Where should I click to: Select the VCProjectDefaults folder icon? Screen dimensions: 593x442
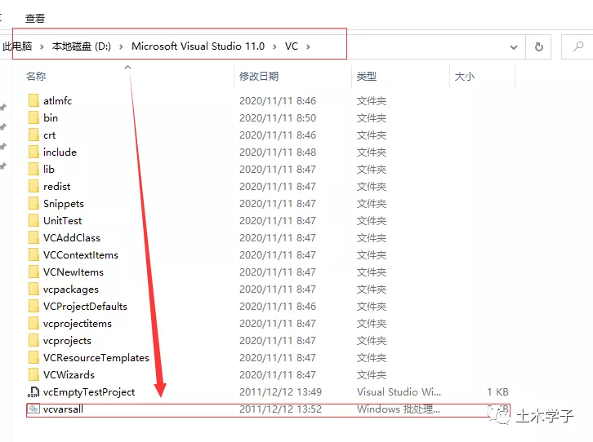(x=33, y=307)
